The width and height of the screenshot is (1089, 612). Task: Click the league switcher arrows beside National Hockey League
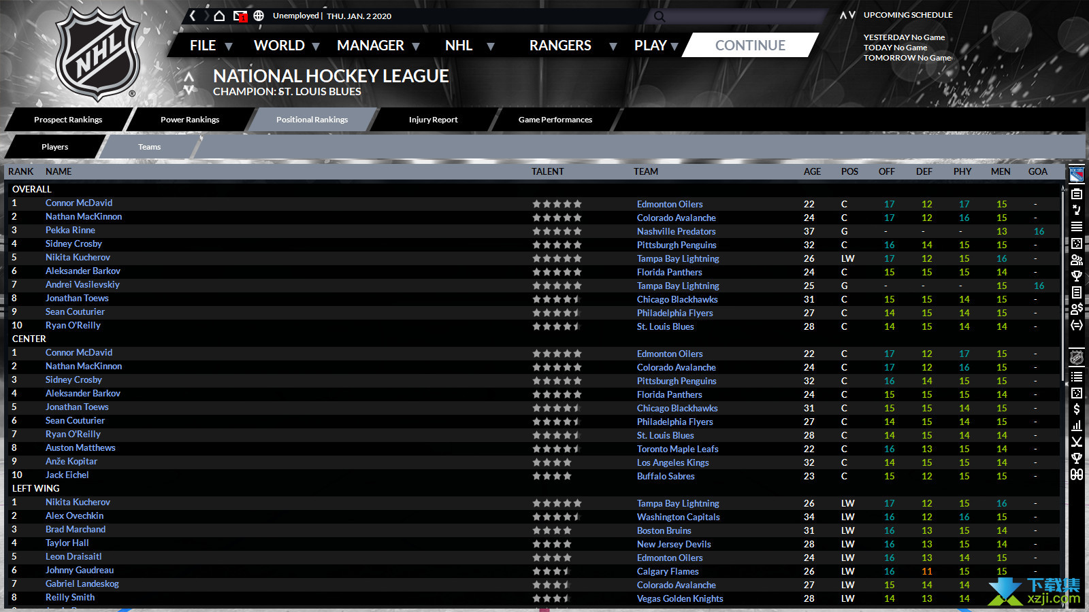point(189,83)
